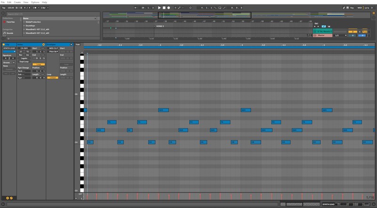Click the Master track volume slider

click(x=352, y=35)
